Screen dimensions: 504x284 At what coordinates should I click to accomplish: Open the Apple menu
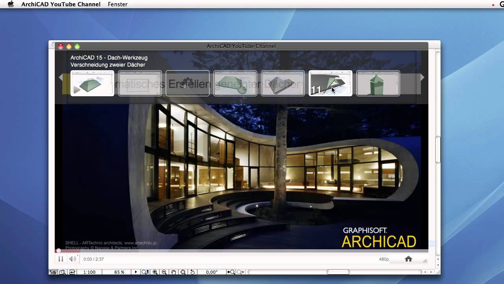coord(11,4)
